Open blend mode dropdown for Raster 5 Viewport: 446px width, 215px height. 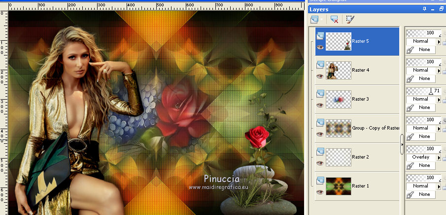coord(439,42)
